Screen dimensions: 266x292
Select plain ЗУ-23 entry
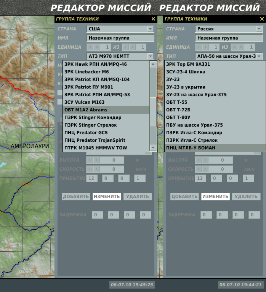click(x=215, y=79)
